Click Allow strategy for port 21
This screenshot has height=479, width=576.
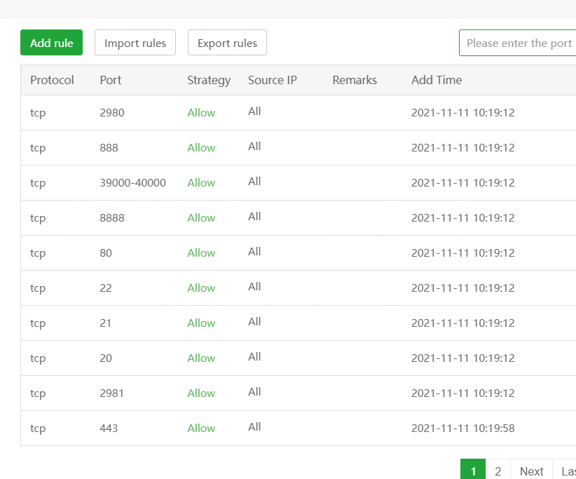[201, 323]
